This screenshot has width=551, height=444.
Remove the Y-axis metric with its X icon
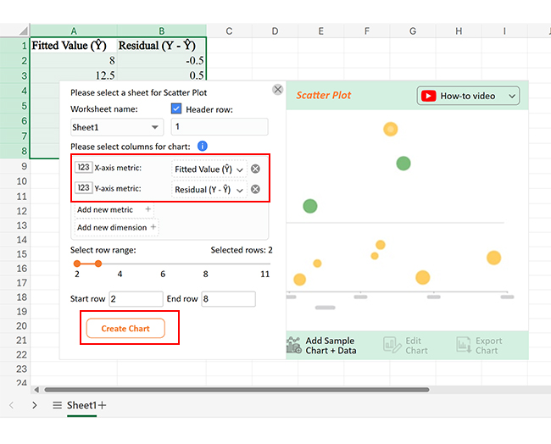(x=255, y=189)
